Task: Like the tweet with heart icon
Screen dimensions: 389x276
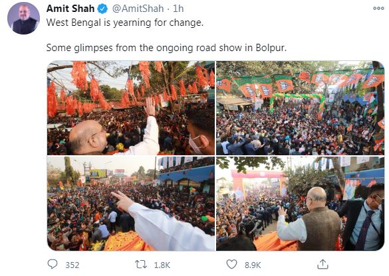Action: (x=231, y=264)
